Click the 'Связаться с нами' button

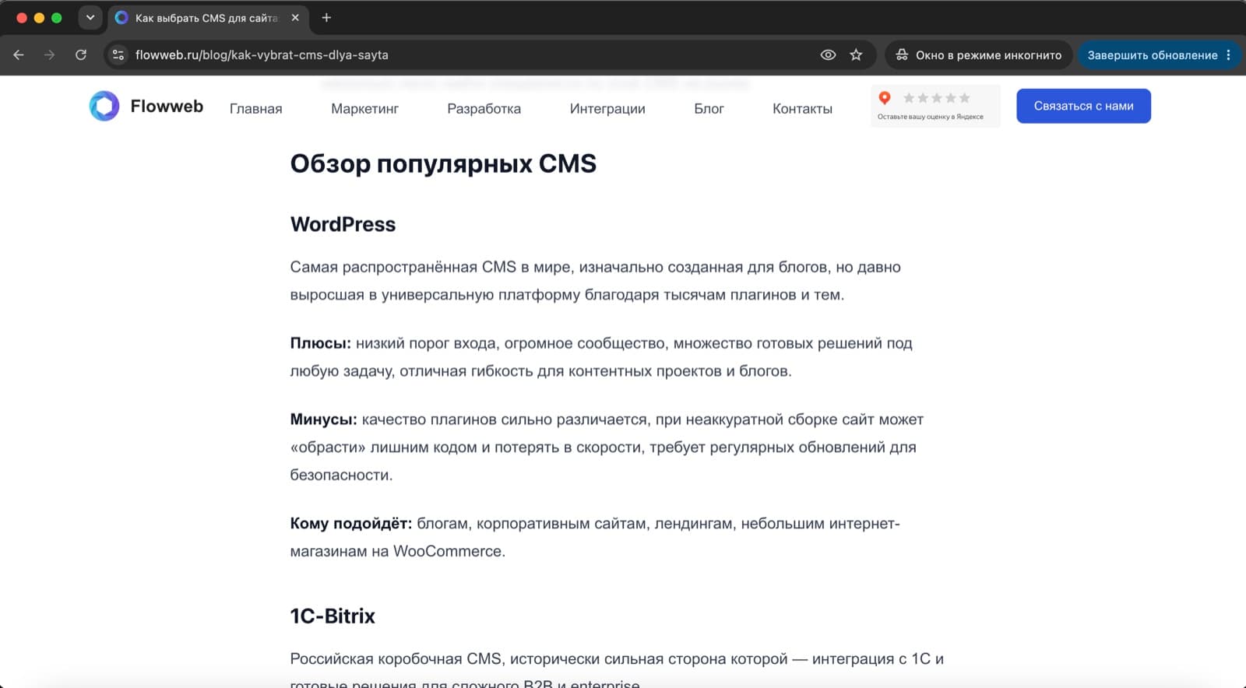pos(1083,106)
